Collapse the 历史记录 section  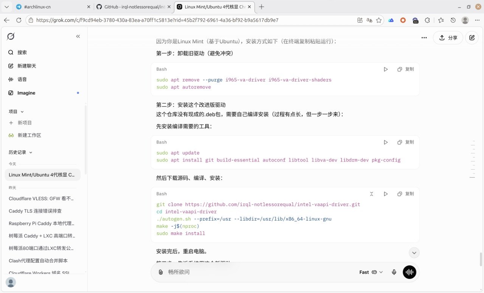(31, 153)
